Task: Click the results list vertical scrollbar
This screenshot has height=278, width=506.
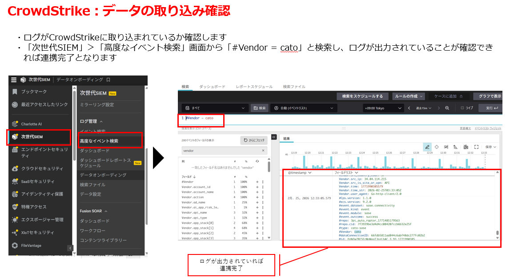Action: point(497,233)
